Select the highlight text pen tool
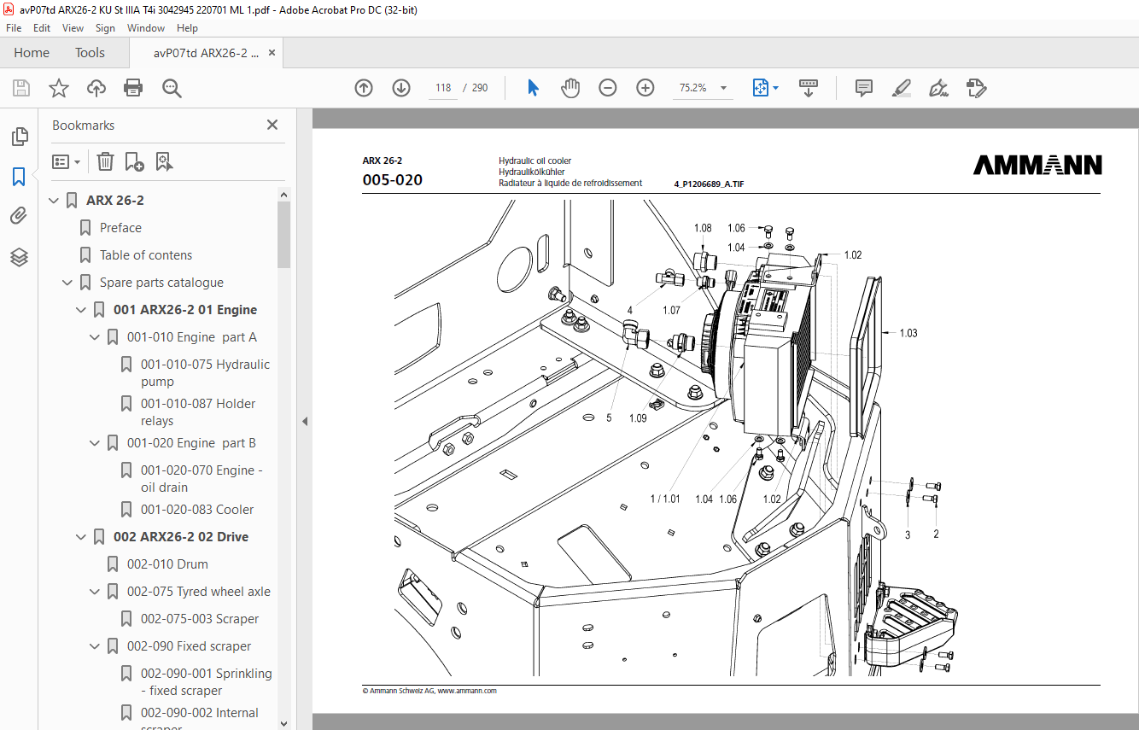Image resolution: width=1139 pixels, height=730 pixels. coord(901,88)
